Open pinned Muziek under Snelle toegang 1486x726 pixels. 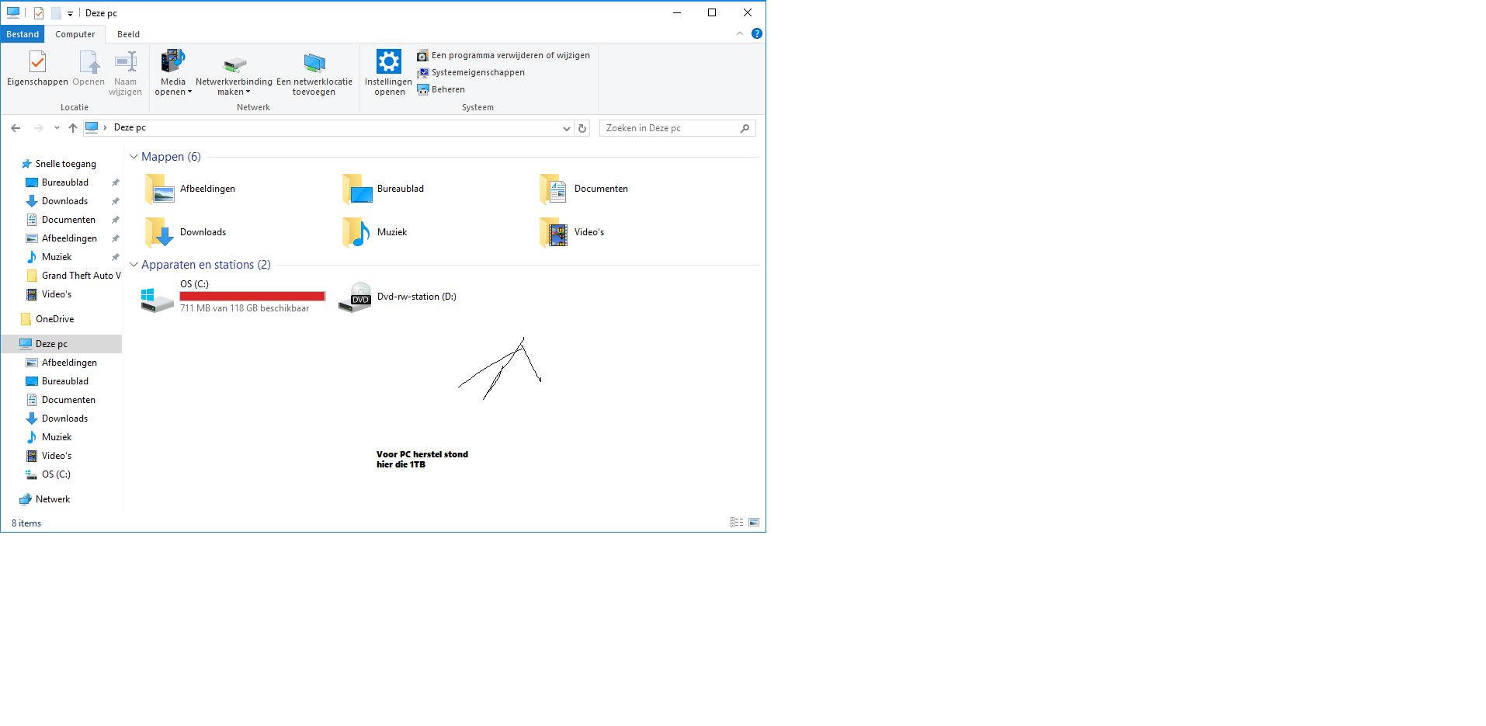[57, 257]
